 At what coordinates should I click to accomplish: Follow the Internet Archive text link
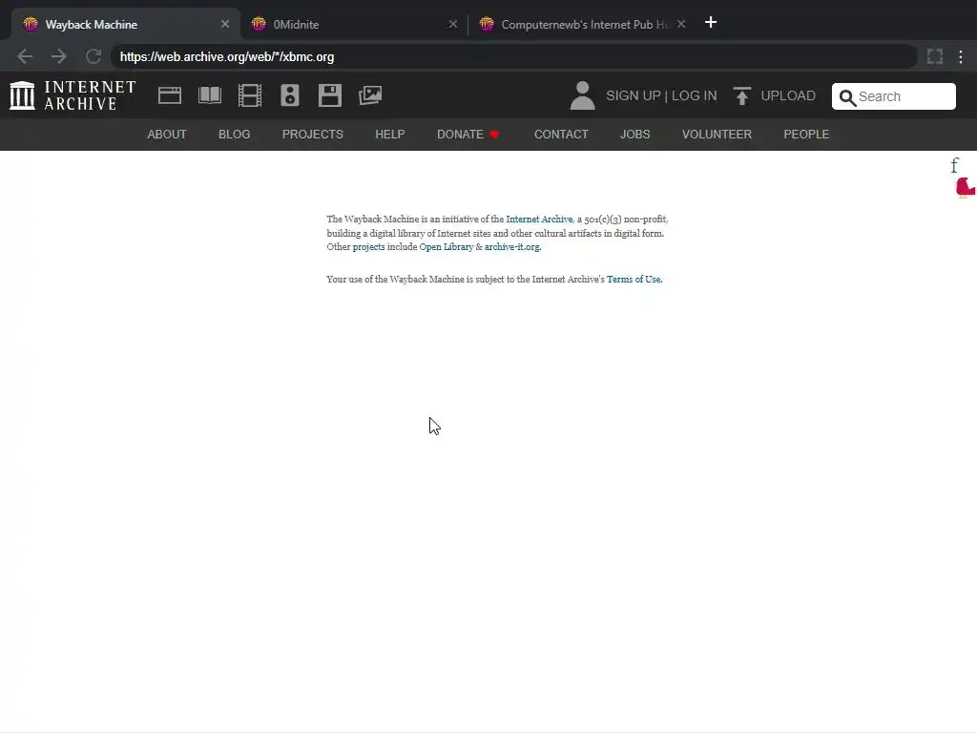[539, 219]
